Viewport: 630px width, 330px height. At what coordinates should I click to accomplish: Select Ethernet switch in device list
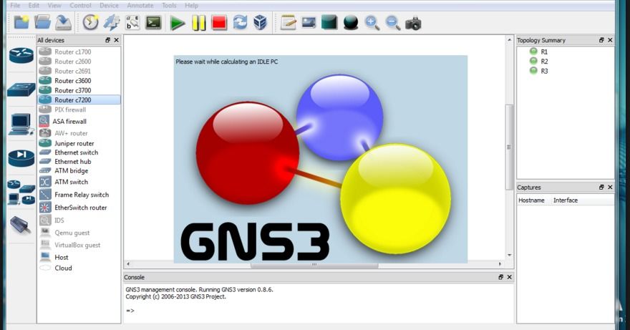pyautogui.click(x=79, y=152)
